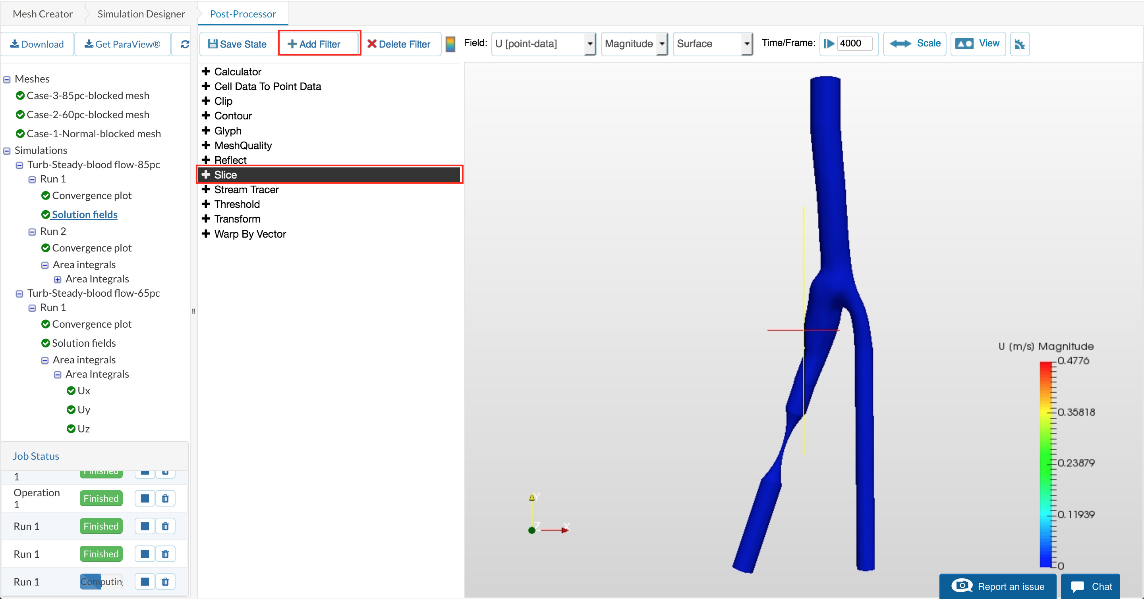Select the Uy area integral result
The width and height of the screenshot is (1144, 599).
point(83,410)
